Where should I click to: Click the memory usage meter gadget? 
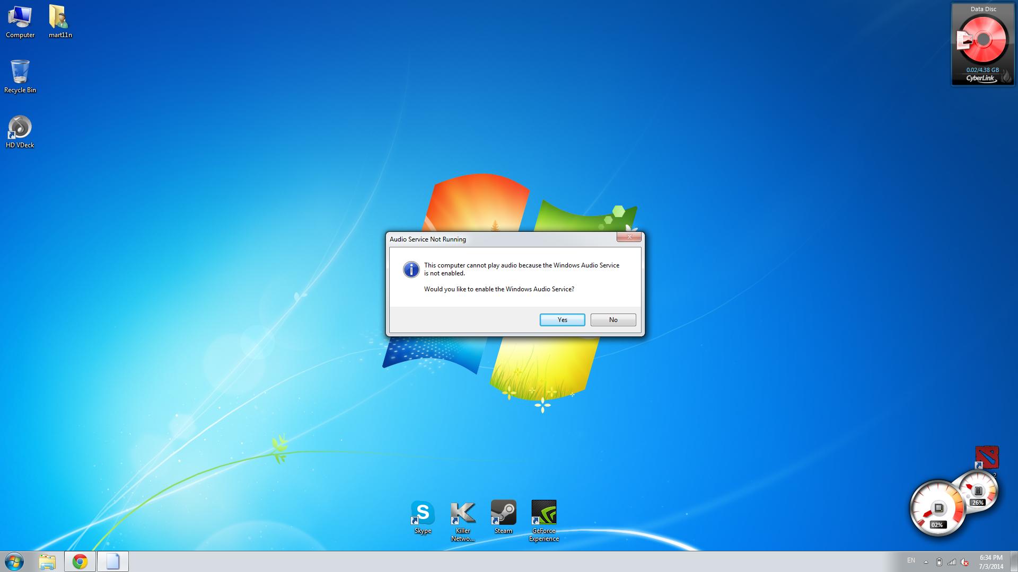(x=979, y=491)
